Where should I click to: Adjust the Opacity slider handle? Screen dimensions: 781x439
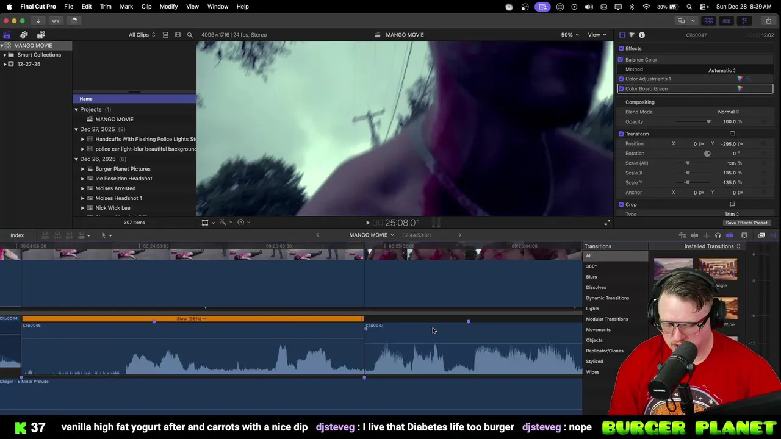(x=708, y=121)
